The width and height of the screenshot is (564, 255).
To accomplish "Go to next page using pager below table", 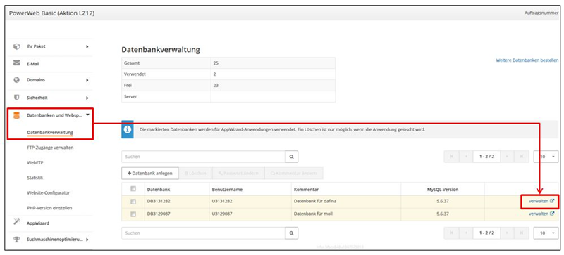I will [508, 233].
